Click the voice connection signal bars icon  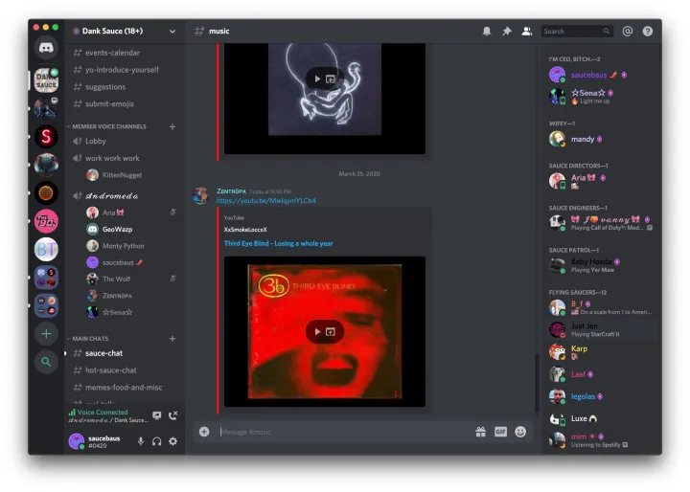(x=72, y=413)
